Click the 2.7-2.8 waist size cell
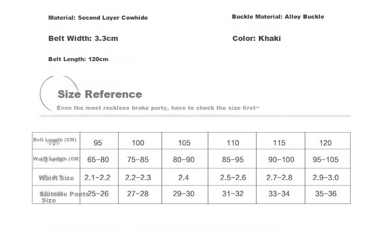Image resolution: width=389 pixels, height=229 pixels. pos(281,177)
